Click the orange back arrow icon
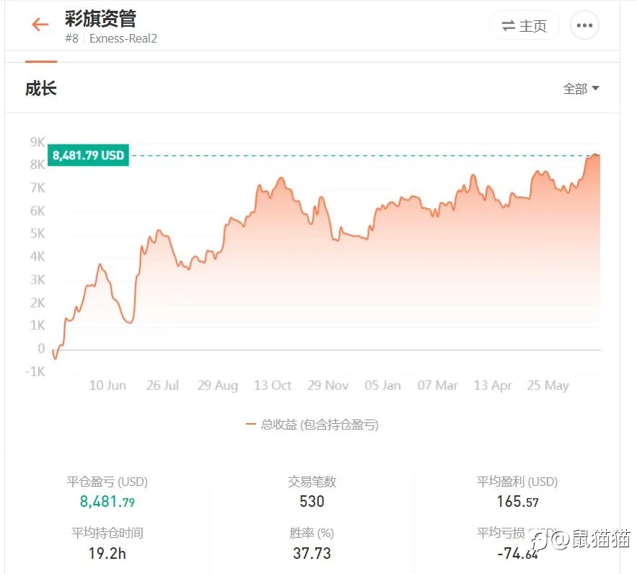The height and width of the screenshot is (574, 637). [x=40, y=25]
